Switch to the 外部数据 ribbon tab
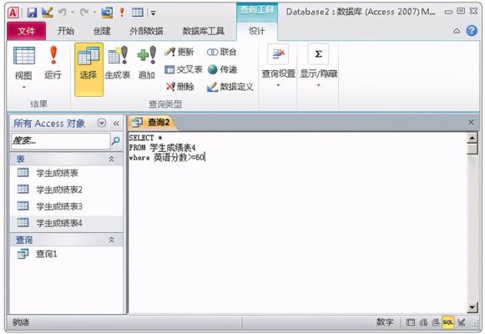Image resolution: width=485 pixels, height=334 pixels. (146, 31)
